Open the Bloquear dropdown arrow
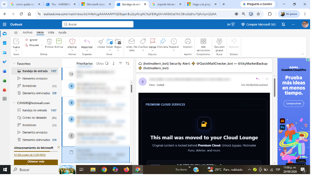312x176 pixels. [x=42, y=45]
